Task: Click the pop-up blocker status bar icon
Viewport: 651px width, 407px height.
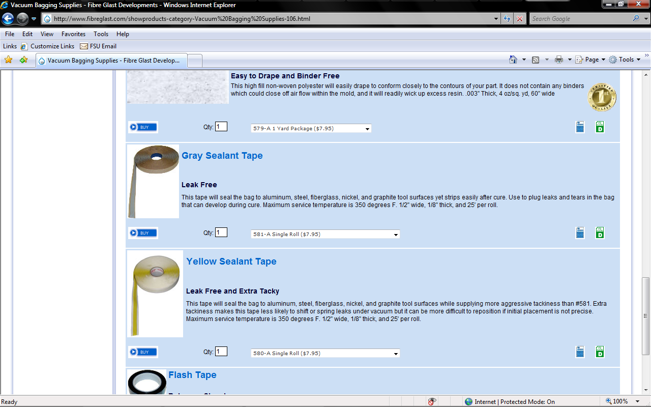Action: click(432, 401)
